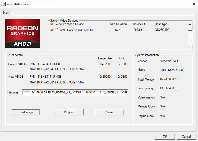The width and height of the screenshot is (198, 141).
Task: Click the 'Engine Clock' label
Action: coord(146,116)
